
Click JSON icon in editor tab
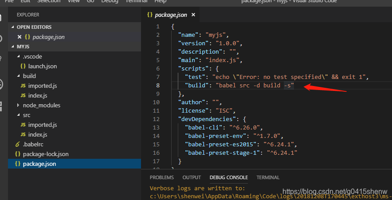pos(150,15)
